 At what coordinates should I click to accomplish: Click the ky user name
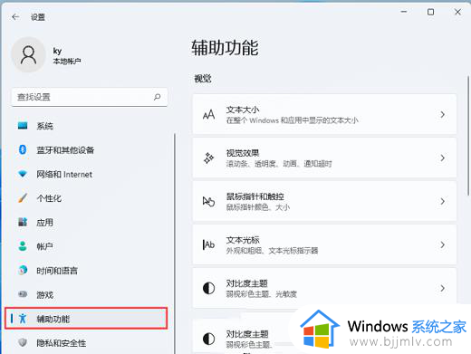pos(57,51)
